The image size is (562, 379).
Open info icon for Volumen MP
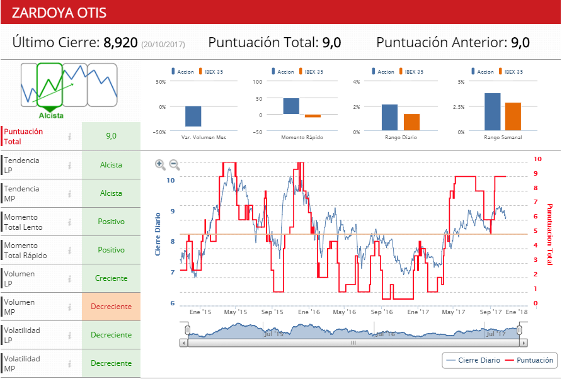[x=70, y=307]
